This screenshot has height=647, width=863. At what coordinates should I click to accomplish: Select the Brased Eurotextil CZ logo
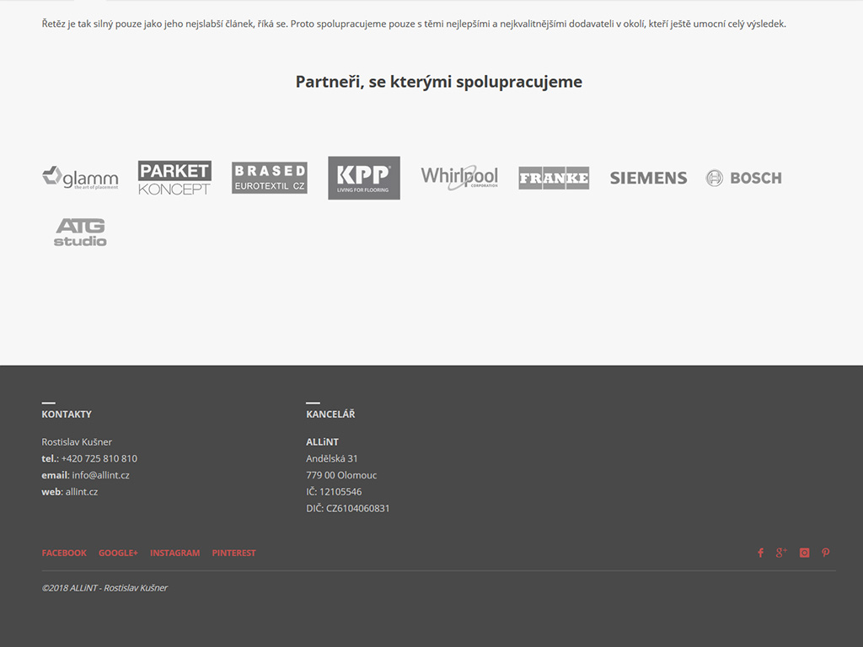tap(269, 178)
